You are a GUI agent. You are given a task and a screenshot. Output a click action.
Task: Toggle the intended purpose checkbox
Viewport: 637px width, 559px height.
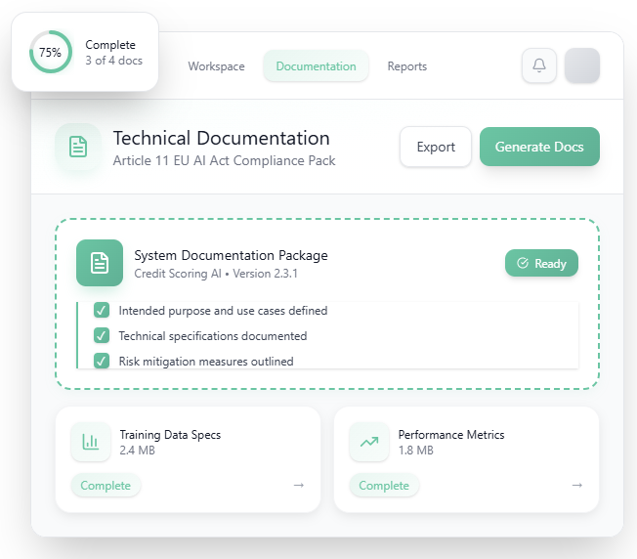point(102,311)
